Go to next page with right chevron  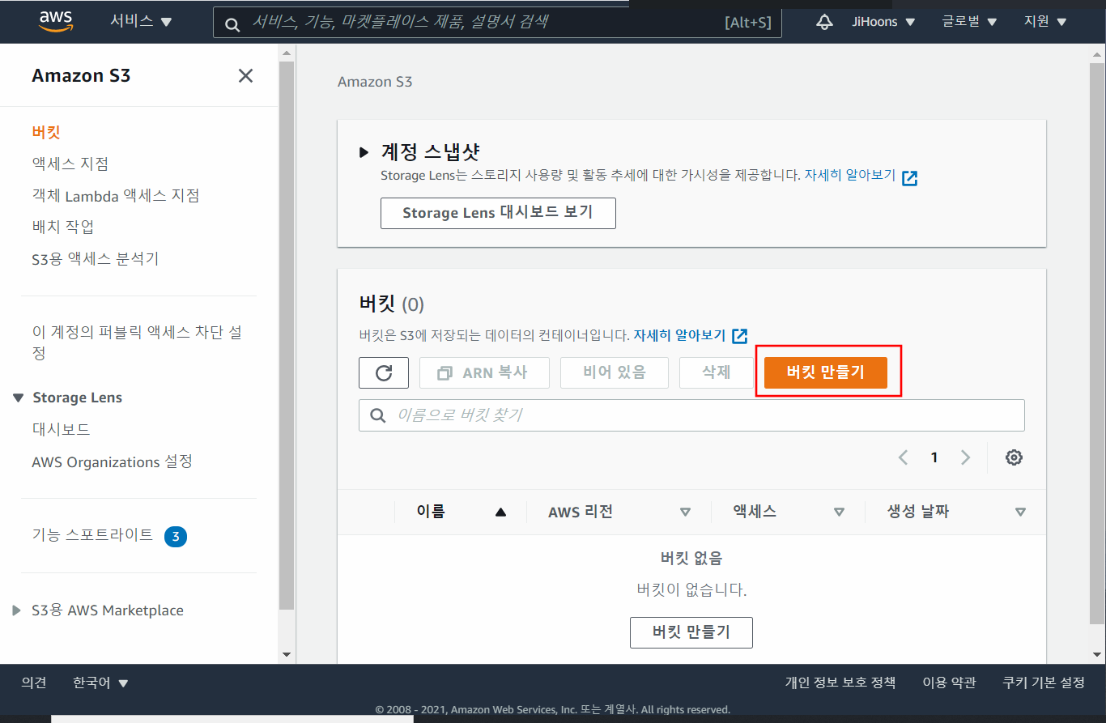click(965, 457)
